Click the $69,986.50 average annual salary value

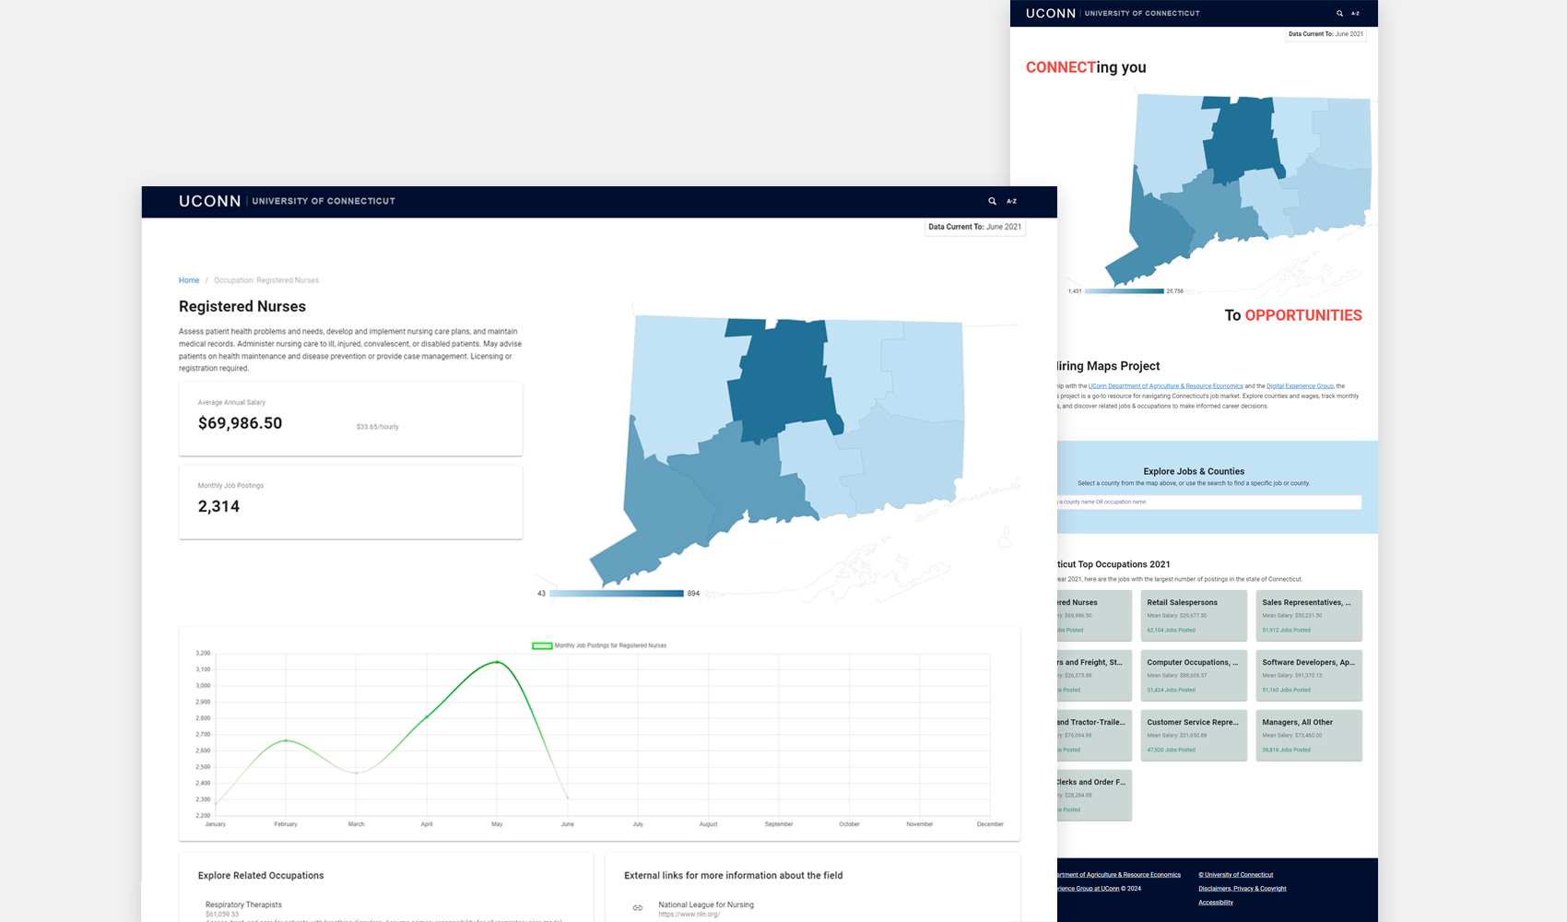tap(241, 423)
